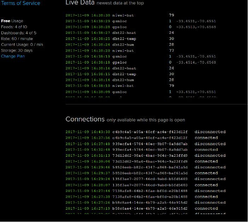Select gsmloc entry at 16:38:29
The image size is (248, 222).
119,21
